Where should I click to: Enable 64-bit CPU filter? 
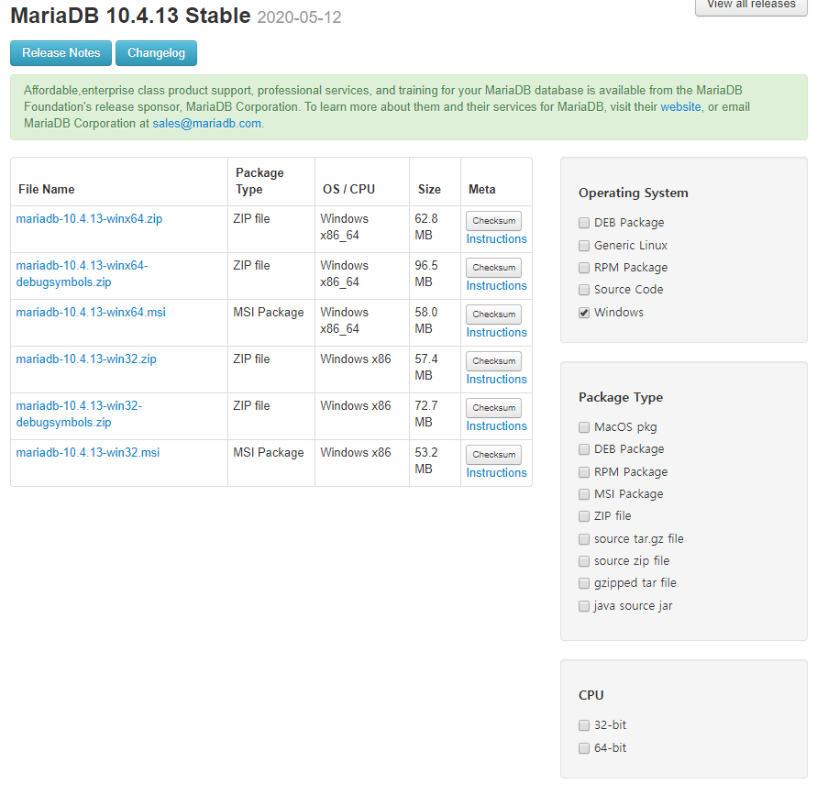584,748
